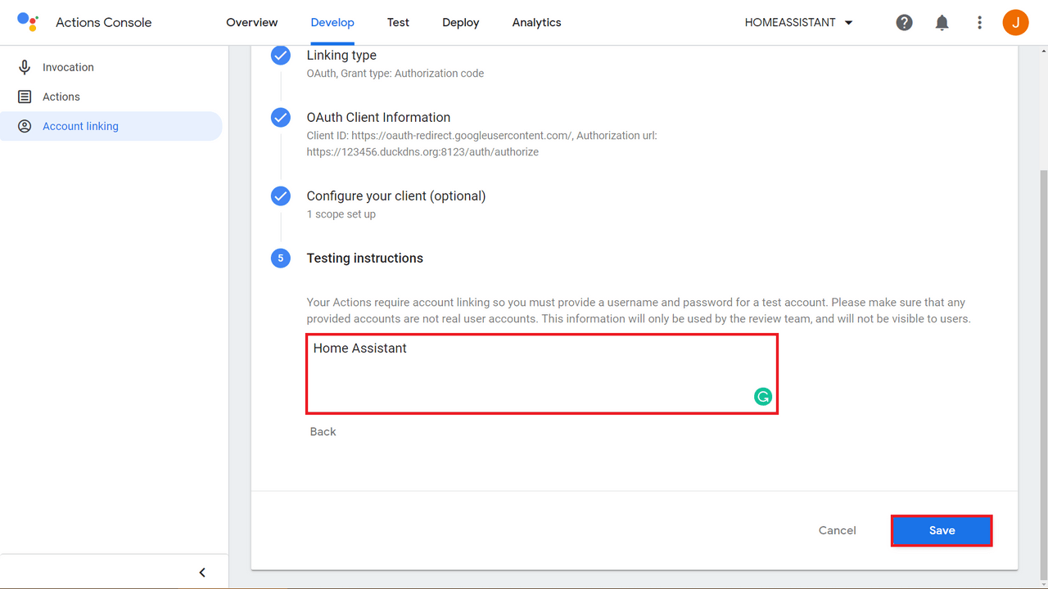
Task: Open Account linking in the sidebar
Action: pyautogui.click(x=111, y=126)
